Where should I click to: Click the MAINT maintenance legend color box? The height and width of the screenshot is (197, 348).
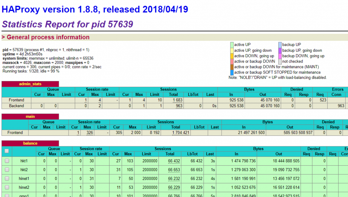coord(232,67)
